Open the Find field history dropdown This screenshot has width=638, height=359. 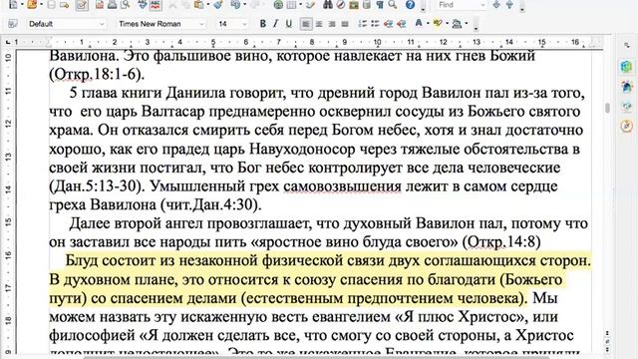coord(482,5)
